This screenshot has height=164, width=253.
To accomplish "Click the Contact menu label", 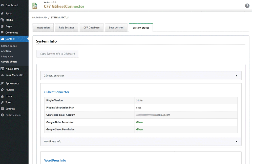I will pos(10,39).
